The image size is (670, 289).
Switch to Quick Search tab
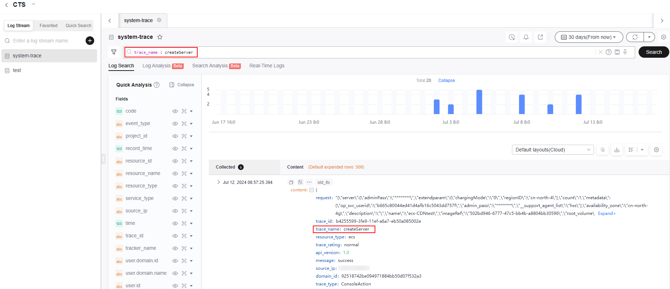pyautogui.click(x=78, y=26)
